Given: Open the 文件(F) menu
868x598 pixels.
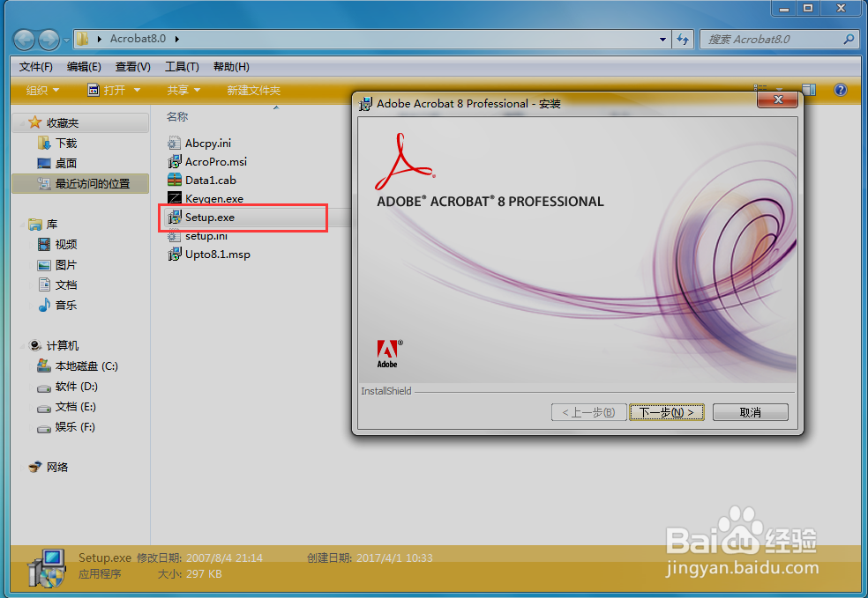Looking at the screenshot, I should [36, 67].
